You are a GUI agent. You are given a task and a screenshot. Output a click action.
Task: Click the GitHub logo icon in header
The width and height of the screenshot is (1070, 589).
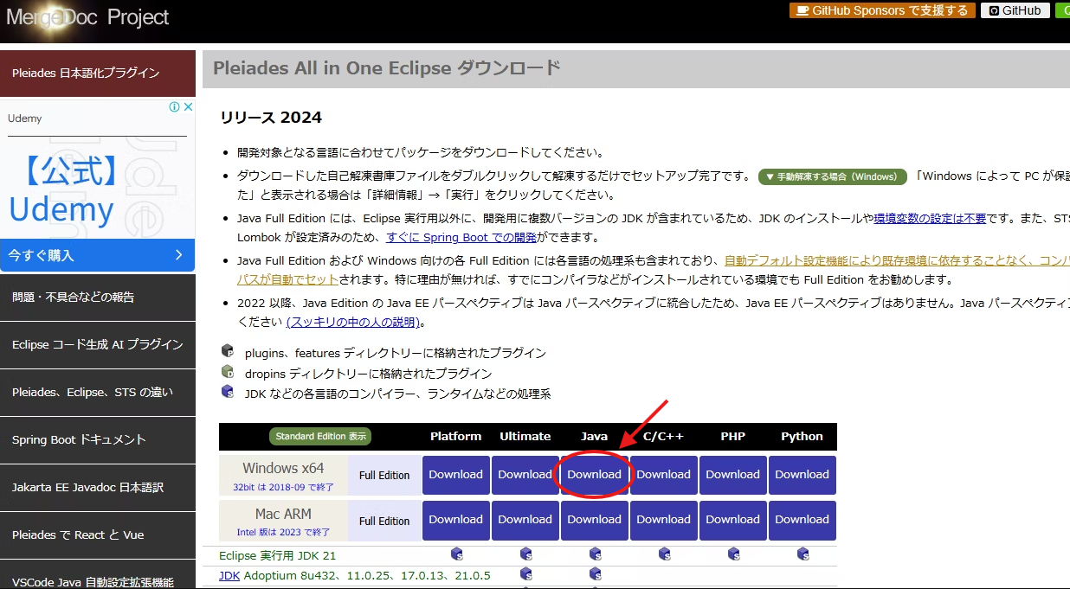992,10
